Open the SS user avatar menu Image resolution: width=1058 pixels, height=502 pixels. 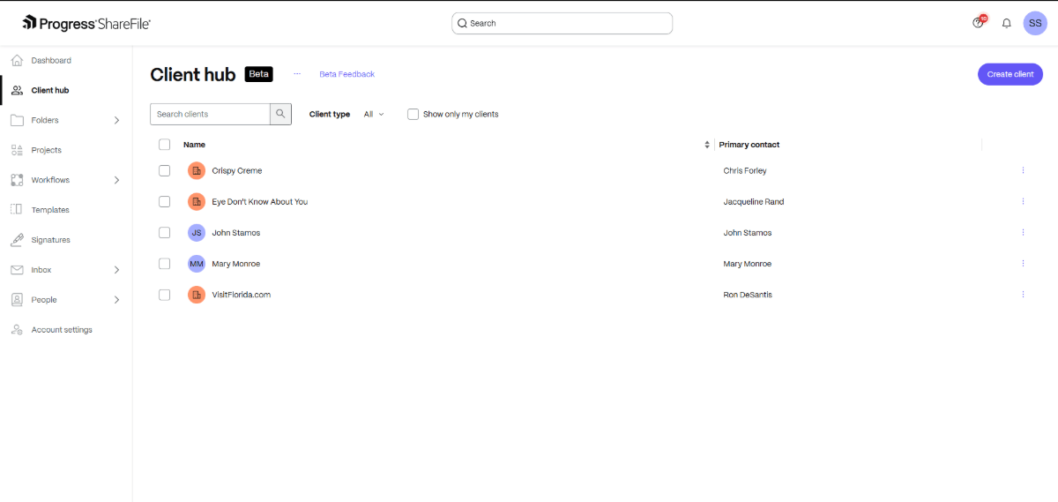[1035, 23]
